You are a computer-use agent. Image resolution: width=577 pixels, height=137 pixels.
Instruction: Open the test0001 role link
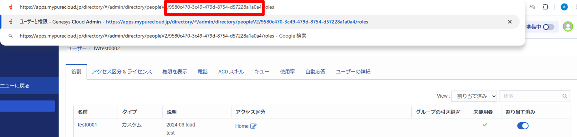coord(87,125)
